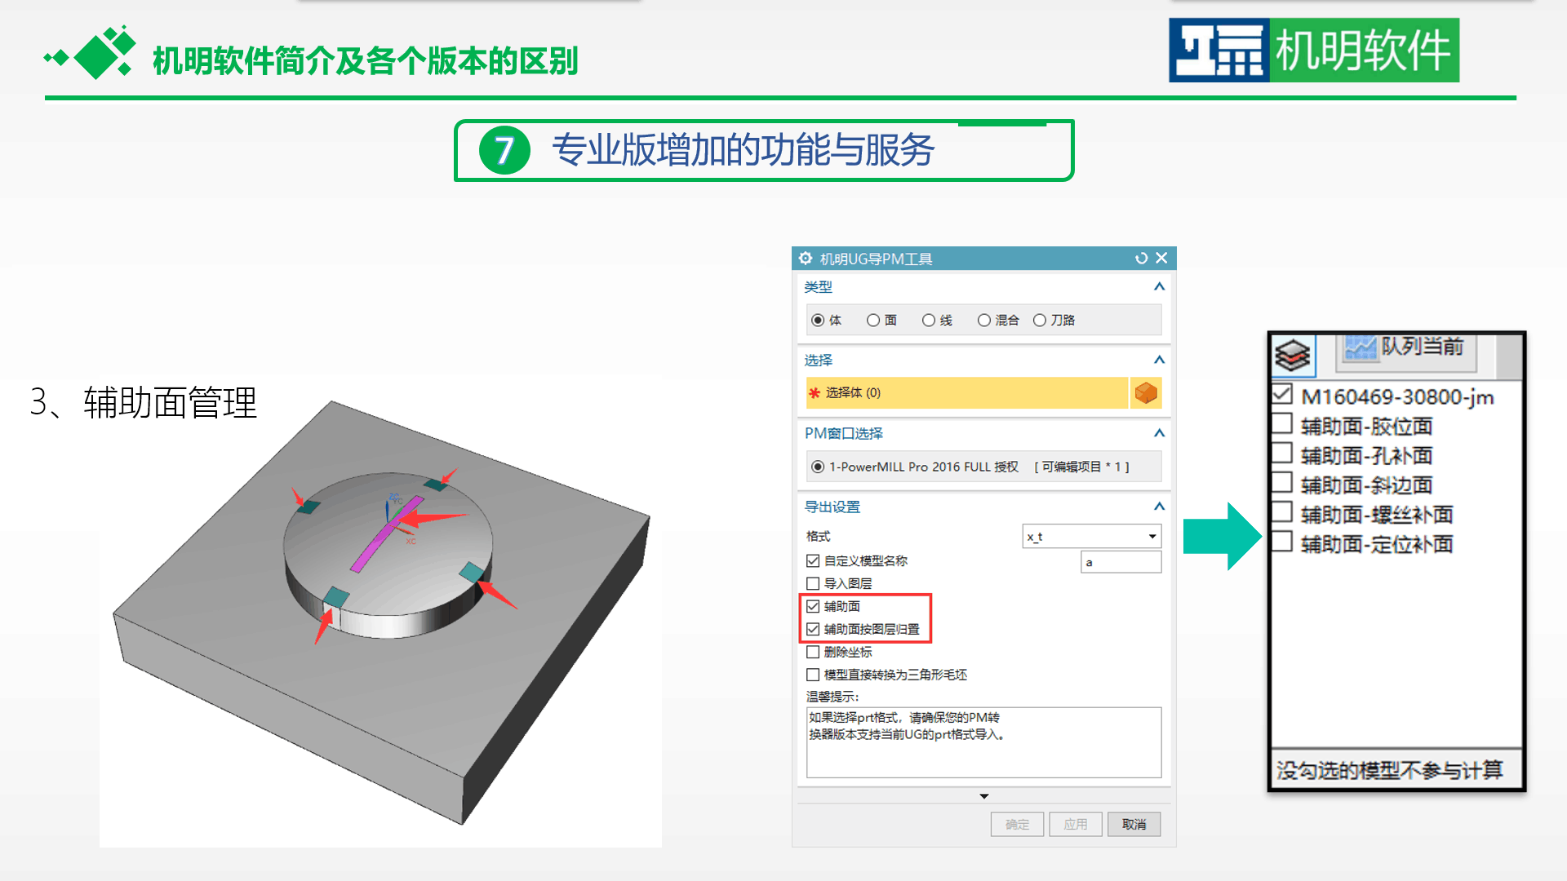Expand more options with bottom triangle arrow
Image resolution: width=1567 pixels, height=881 pixels.
[x=984, y=796]
